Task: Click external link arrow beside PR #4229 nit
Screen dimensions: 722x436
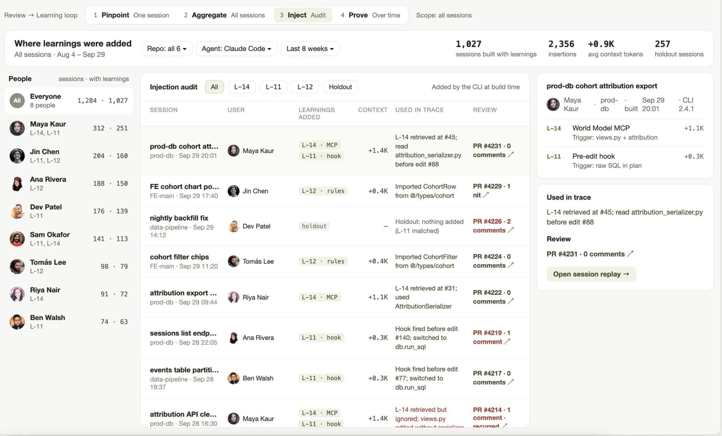Action: [486, 195]
